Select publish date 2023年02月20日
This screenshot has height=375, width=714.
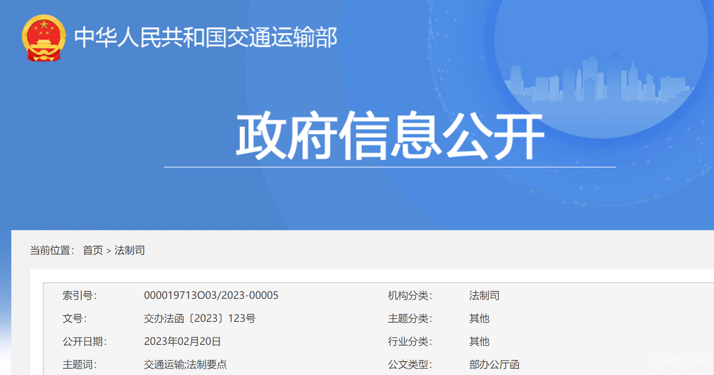[x=182, y=342]
